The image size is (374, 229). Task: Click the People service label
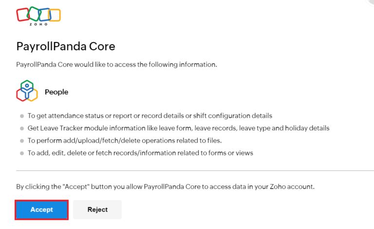(x=56, y=92)
